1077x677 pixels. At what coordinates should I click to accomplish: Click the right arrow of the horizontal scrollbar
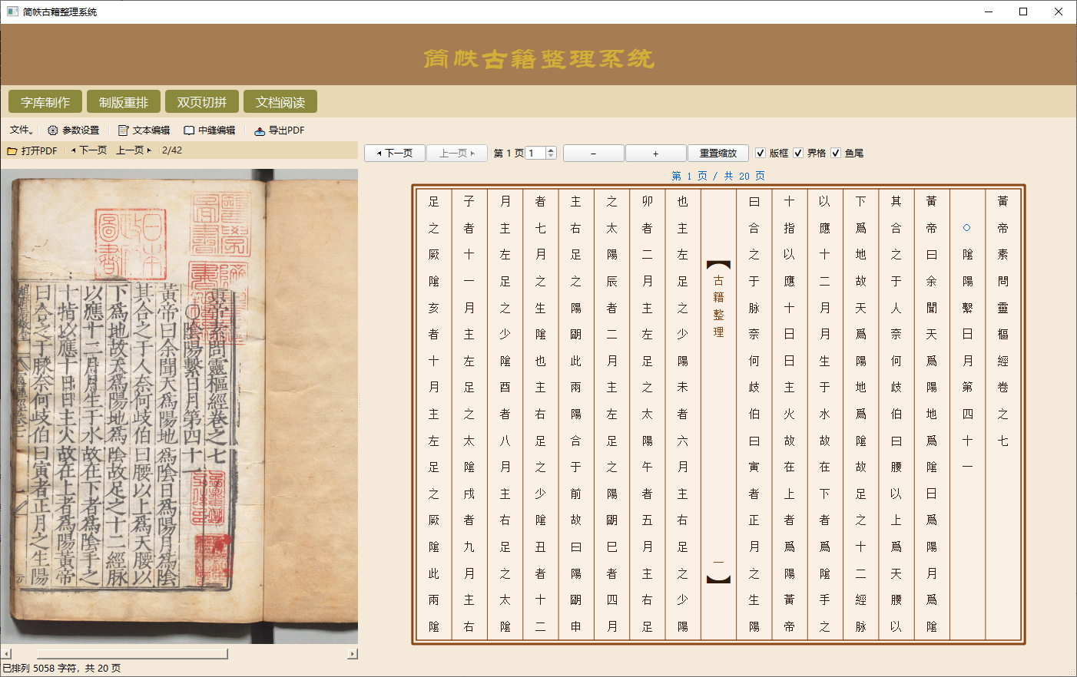tap(353, 654)
